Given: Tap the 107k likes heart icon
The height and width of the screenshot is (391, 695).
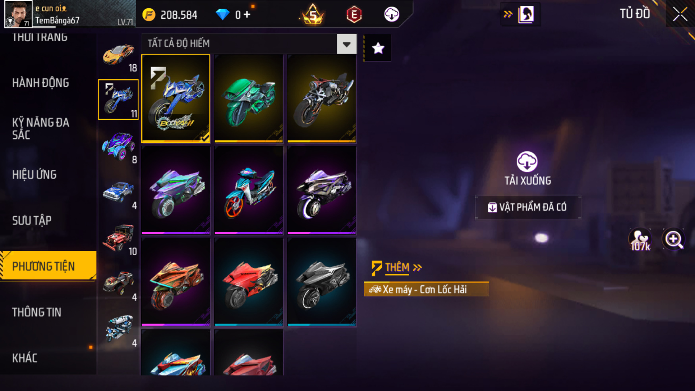Looking at the screenshot, I should (x=640, y=240).
